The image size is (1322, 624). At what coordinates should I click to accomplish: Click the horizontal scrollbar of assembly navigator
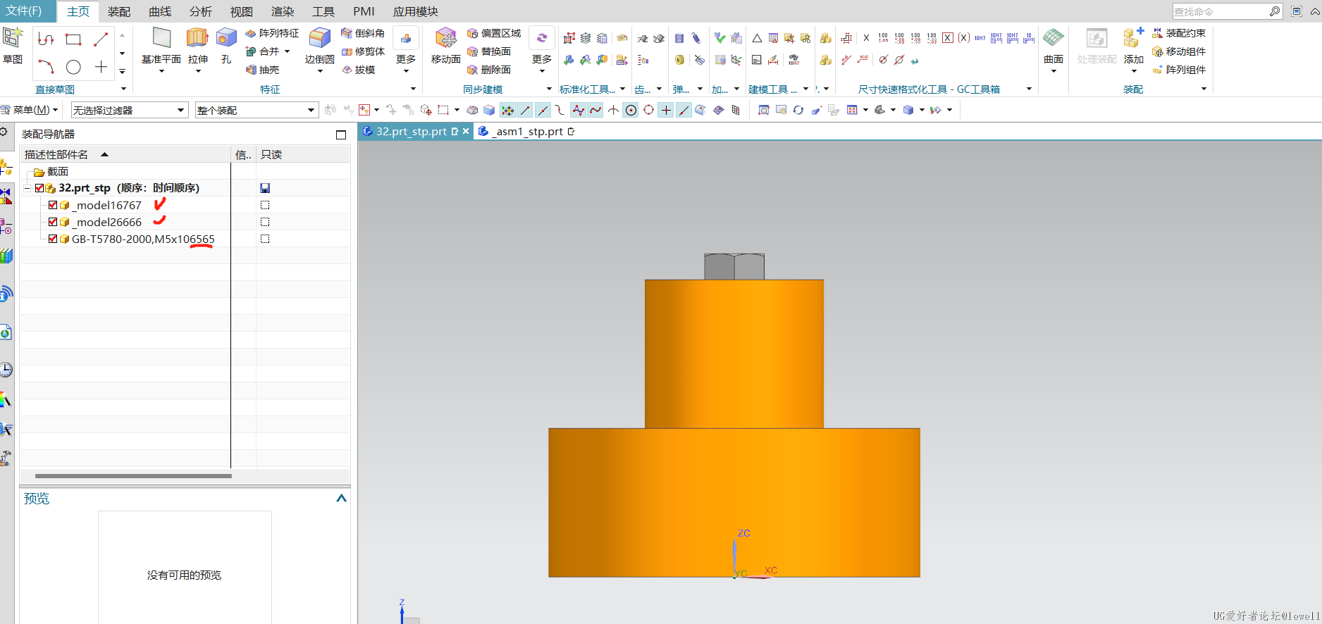(133, 476)
